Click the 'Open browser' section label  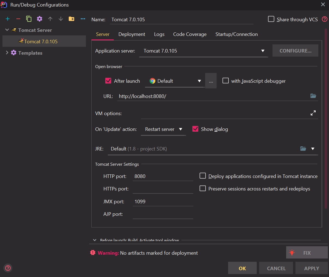point(109,66)
